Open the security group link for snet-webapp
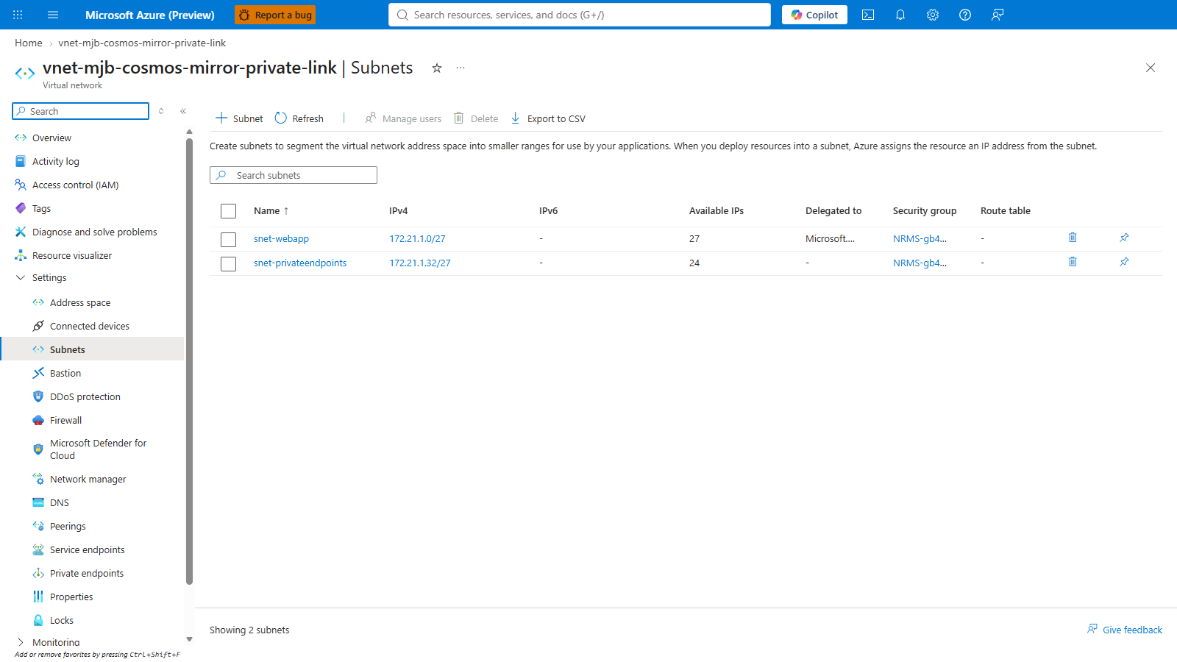This screenshot has height=662, width=1177. click(920, 238)
